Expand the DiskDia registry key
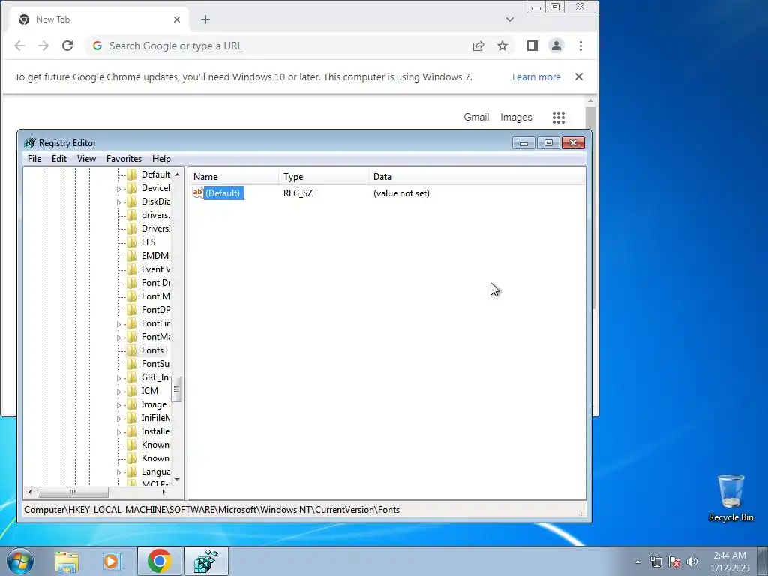 click(118, 202)
